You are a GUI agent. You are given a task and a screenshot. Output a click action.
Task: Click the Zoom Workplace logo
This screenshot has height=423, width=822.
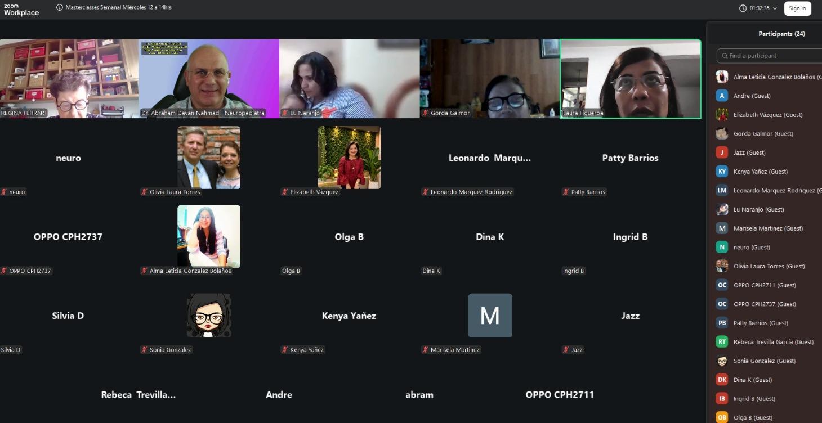[21, 10]
